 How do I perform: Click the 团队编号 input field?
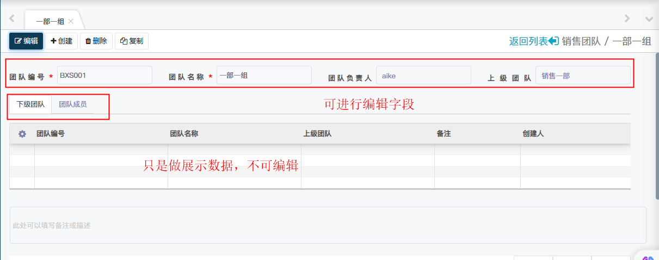[x=104, y=76]
